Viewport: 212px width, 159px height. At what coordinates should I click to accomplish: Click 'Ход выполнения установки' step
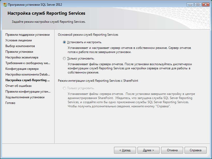point(25,97)
